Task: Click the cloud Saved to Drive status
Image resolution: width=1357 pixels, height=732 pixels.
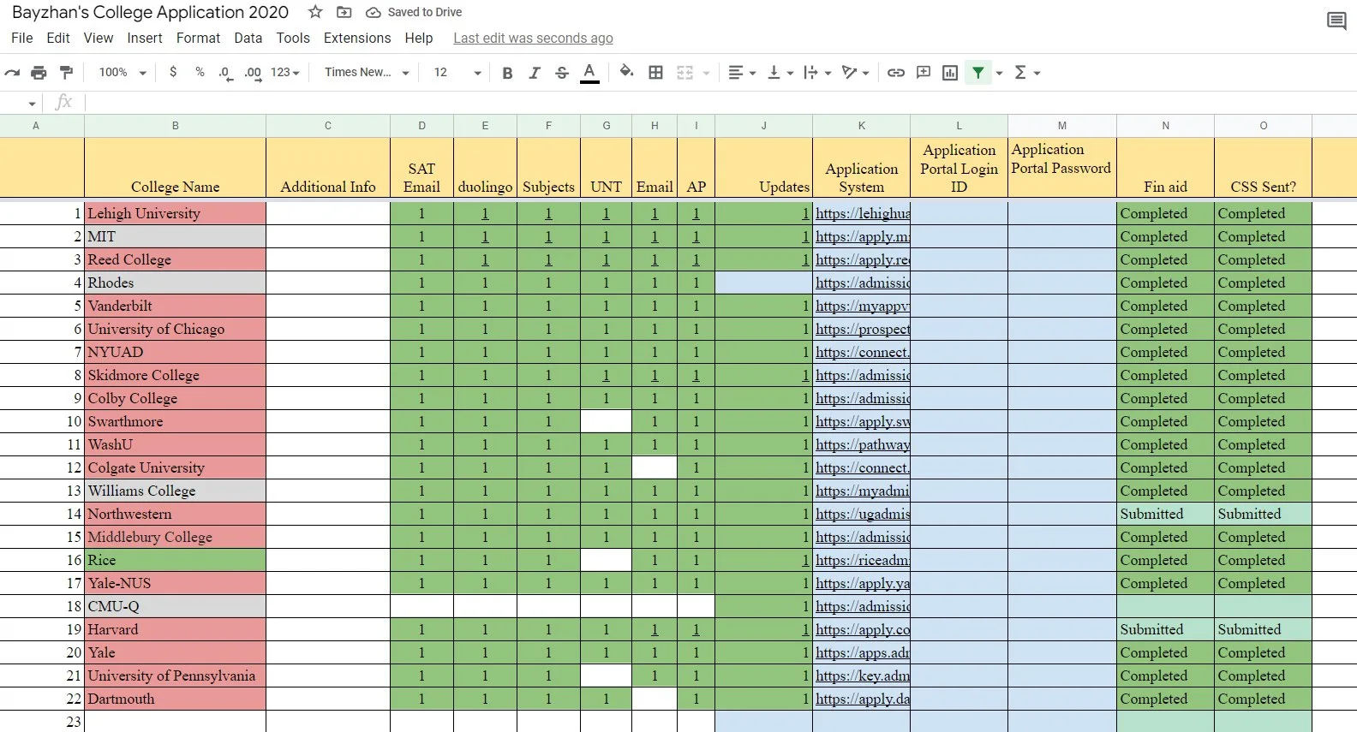Action: click(x=415, y=12)
